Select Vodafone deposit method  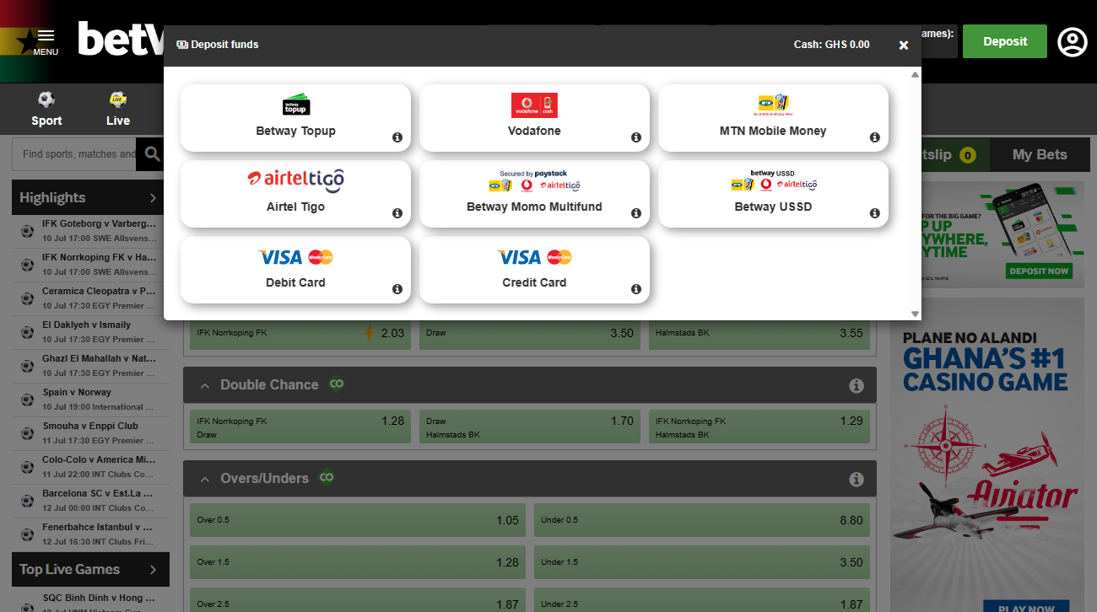(534, 118)
